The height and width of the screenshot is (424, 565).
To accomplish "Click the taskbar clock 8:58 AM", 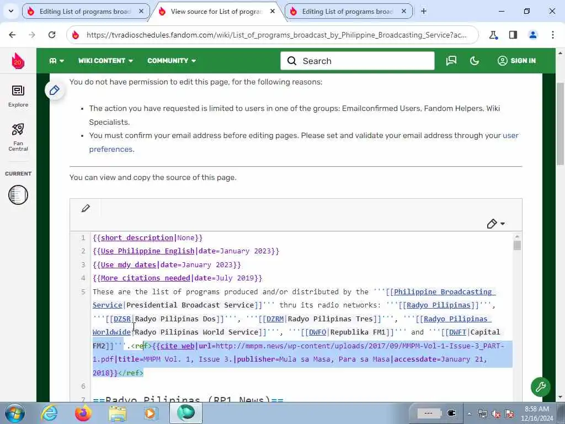I will click(536, 409).
